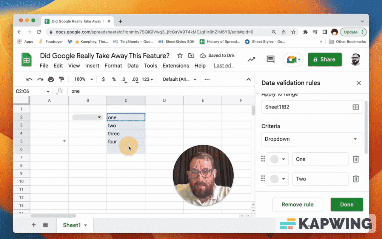Screen dimensions: 382x239
Task: Open the Last edit link
Action: click(x=224, y=66)
